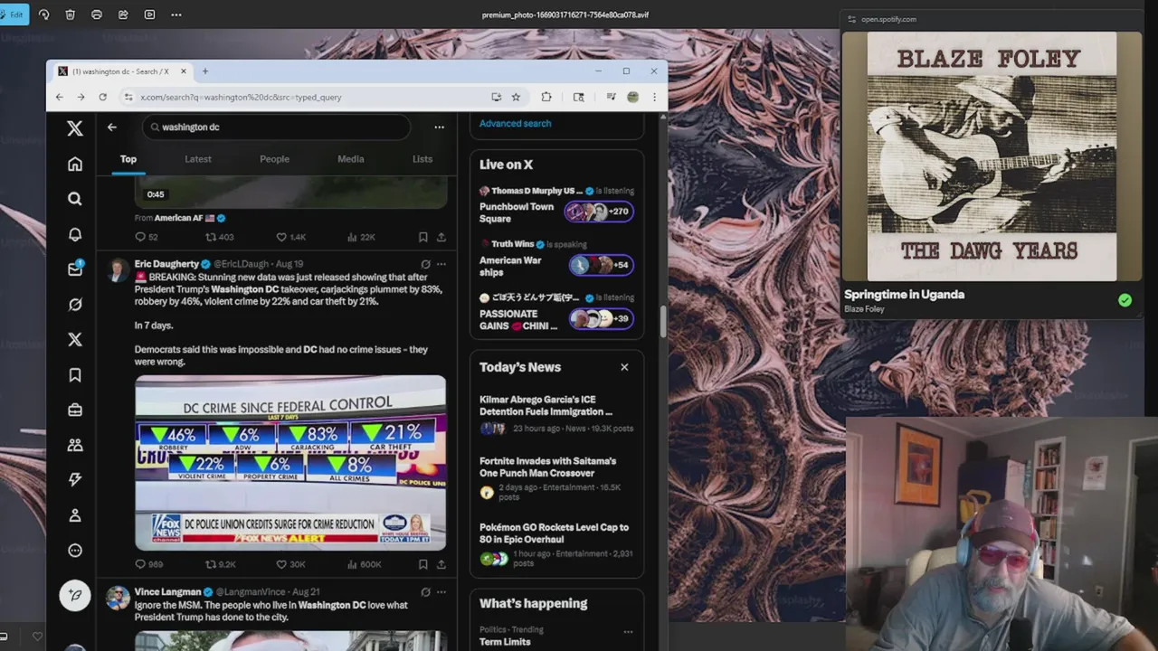The width and height of the screenshot is (1158, 651).
Task: Open Chrome three-dot menu
Action: coord(654,97)
